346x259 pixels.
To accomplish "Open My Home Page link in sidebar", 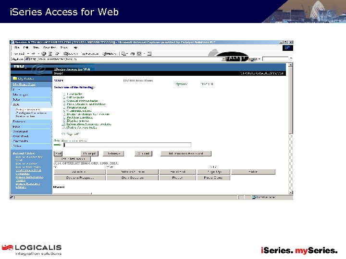I will tap(24, 84).
